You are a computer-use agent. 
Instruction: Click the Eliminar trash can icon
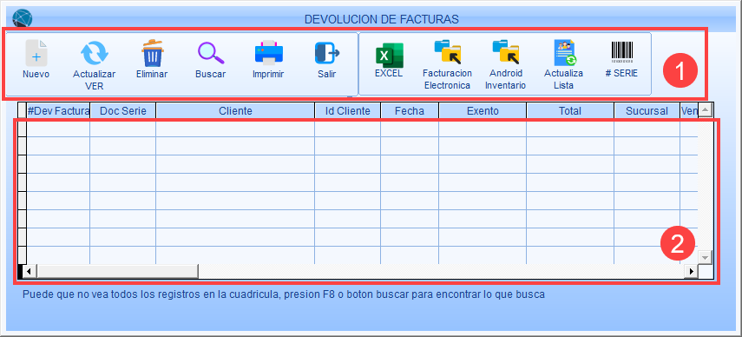[153, 52]
